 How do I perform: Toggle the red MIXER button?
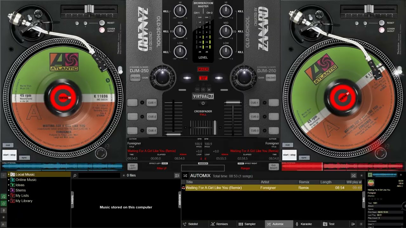click(203, 69)
